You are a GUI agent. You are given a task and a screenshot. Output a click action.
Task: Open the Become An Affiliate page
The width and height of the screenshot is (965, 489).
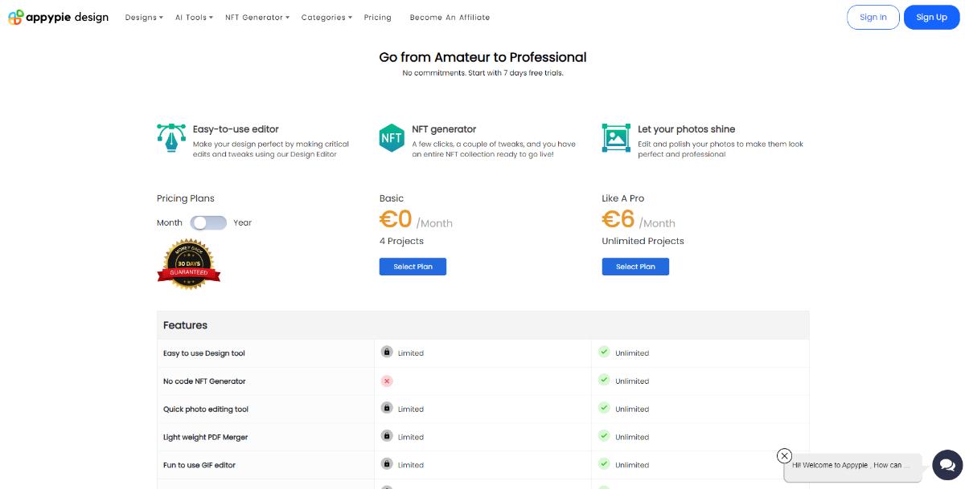(x=450, y=17)
